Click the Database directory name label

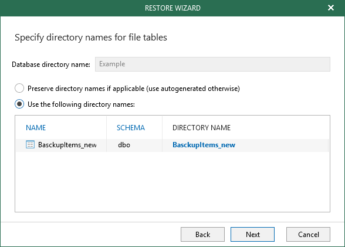pos(51,65)
